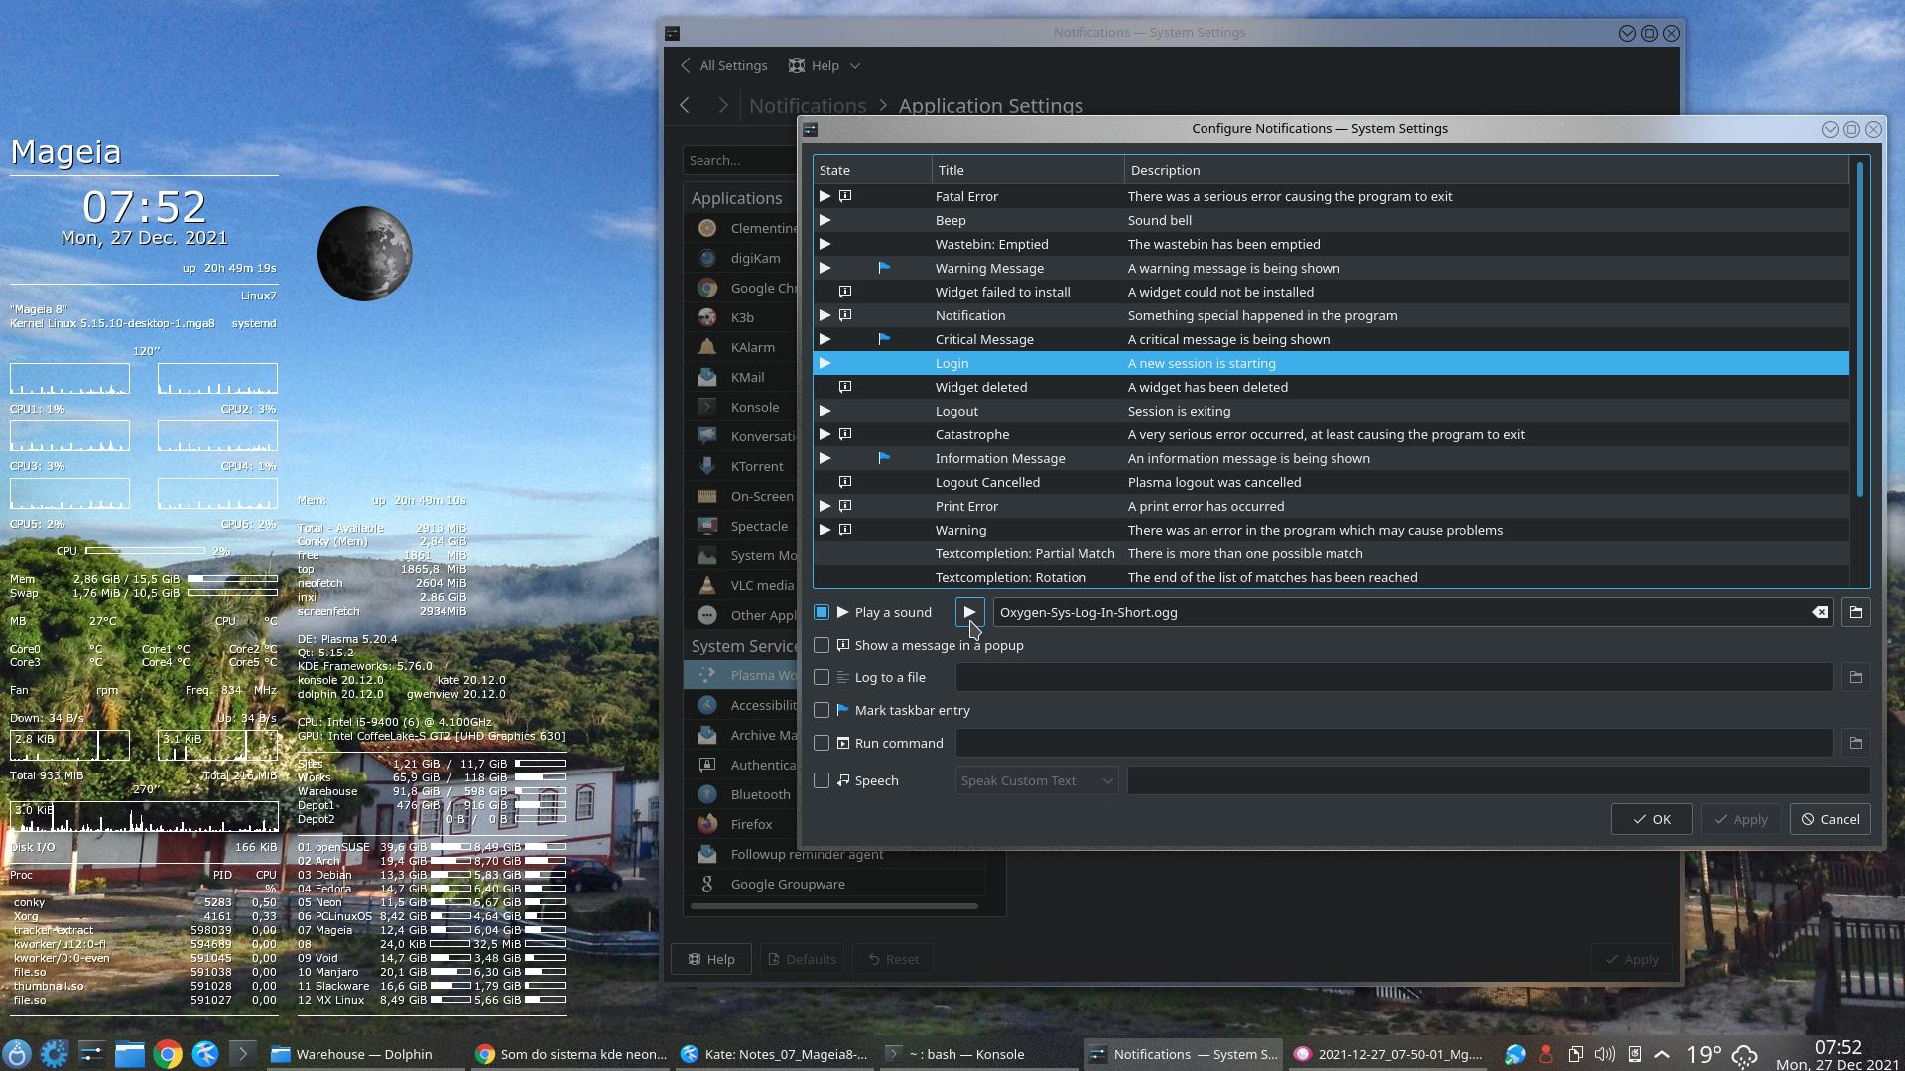Screen dimensions: 1905x1071
Task: Open the volume icon in system tray
Action: [1604, 1054]
